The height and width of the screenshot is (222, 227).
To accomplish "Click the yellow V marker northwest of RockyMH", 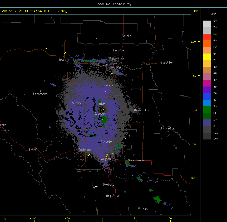I will [46, 49].
